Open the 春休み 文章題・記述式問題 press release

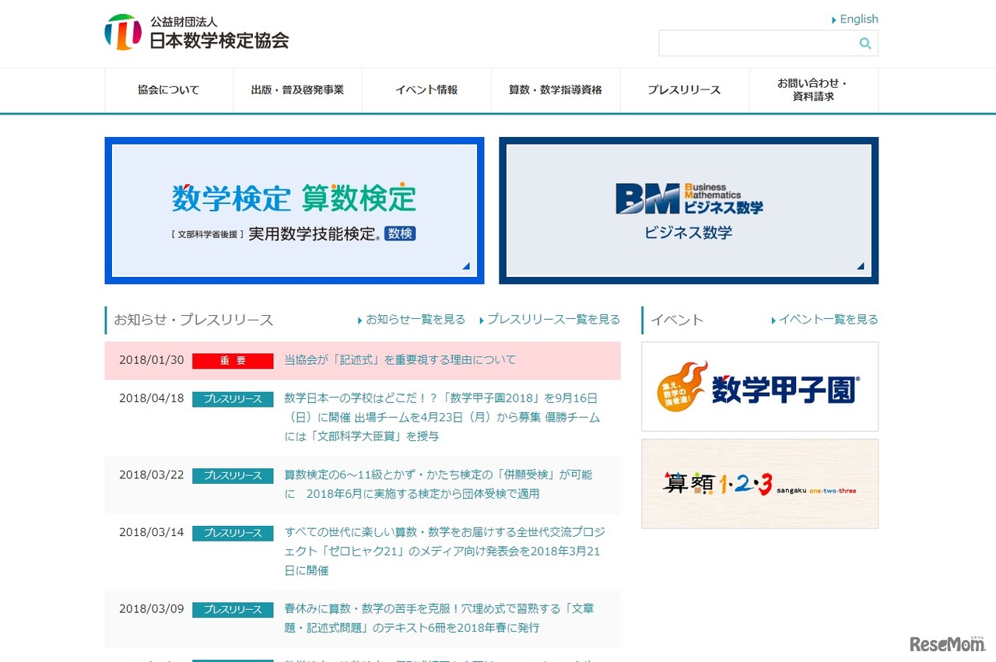click(439, 618)
